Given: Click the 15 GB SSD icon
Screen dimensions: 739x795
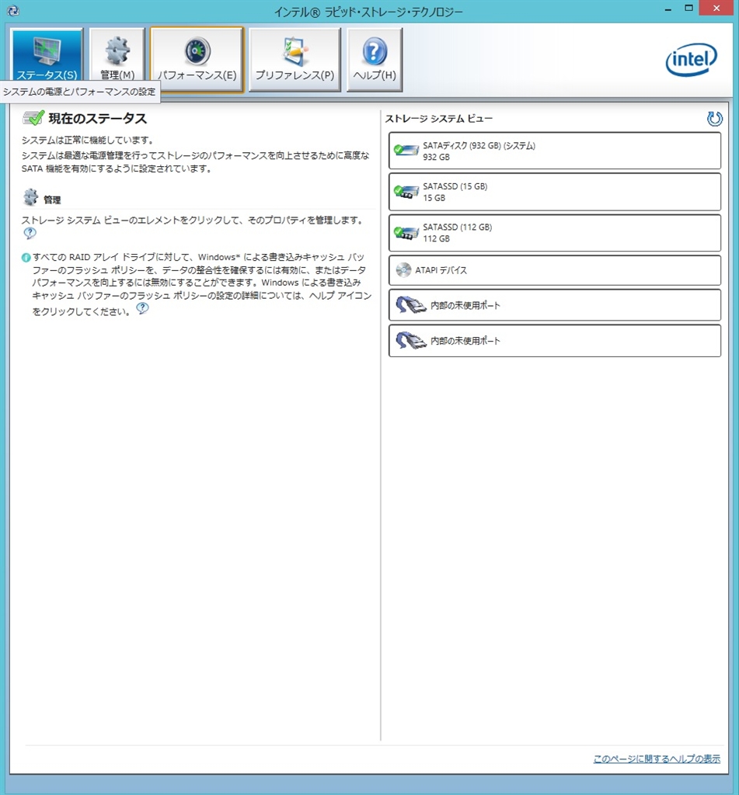Looking at the screenshot, I should pyautogui.click(x=406, y=192).
